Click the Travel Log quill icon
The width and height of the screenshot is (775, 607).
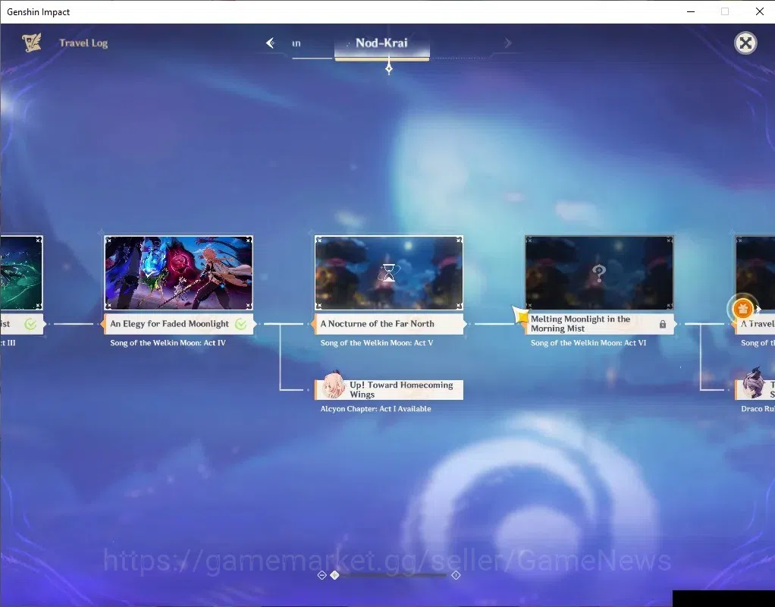31,42
